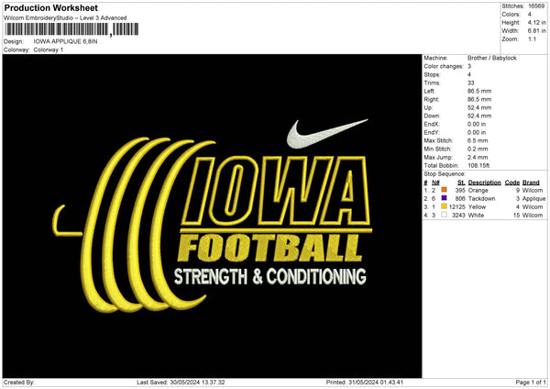Screen dimensions: 550x389
Task: Choose the white thread swatch in stop 4
Action: 444,215
